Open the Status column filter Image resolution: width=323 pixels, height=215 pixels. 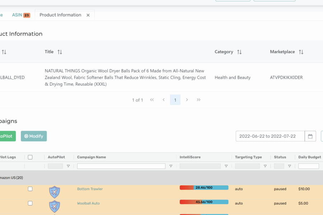(289, 166)
